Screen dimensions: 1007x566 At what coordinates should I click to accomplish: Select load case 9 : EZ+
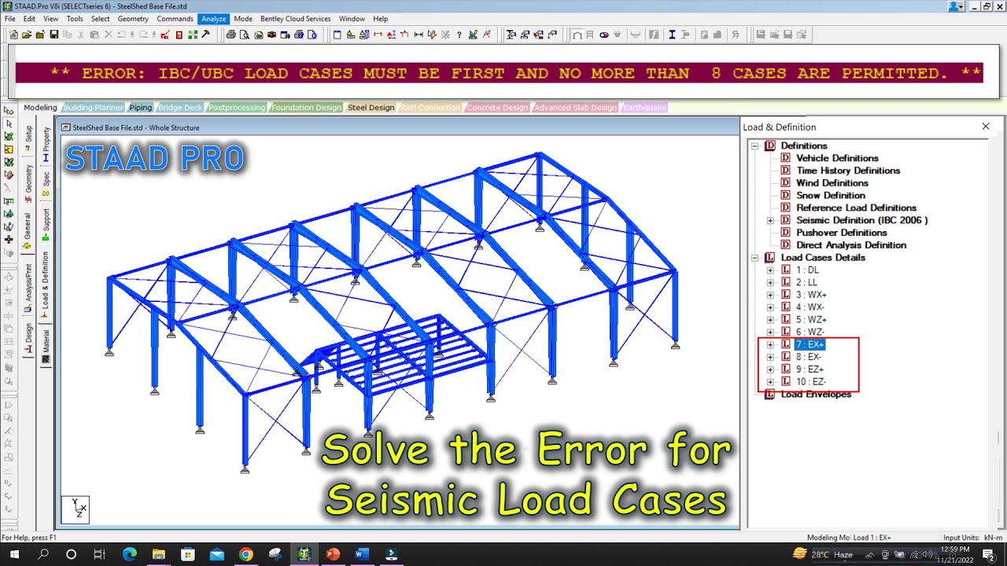(810, 369)
